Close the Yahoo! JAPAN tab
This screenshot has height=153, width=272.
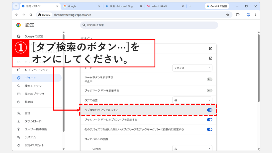click(183, 6)
